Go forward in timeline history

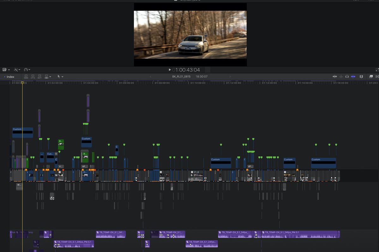230,77
